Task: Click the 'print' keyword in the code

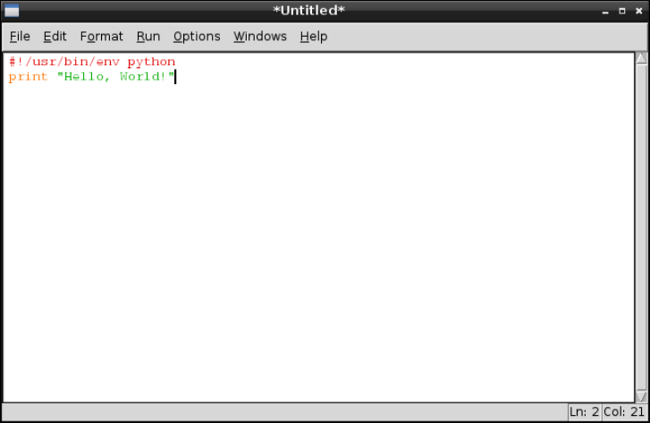Action: [29, 77]
